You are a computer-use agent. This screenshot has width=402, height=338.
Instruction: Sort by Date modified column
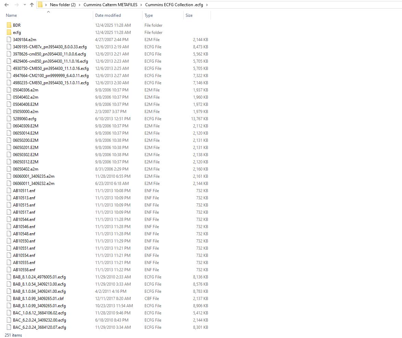108,15
